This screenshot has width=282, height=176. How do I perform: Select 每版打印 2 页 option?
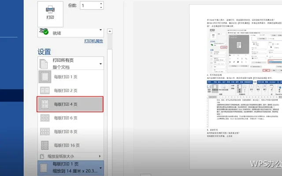click(70, 91)
